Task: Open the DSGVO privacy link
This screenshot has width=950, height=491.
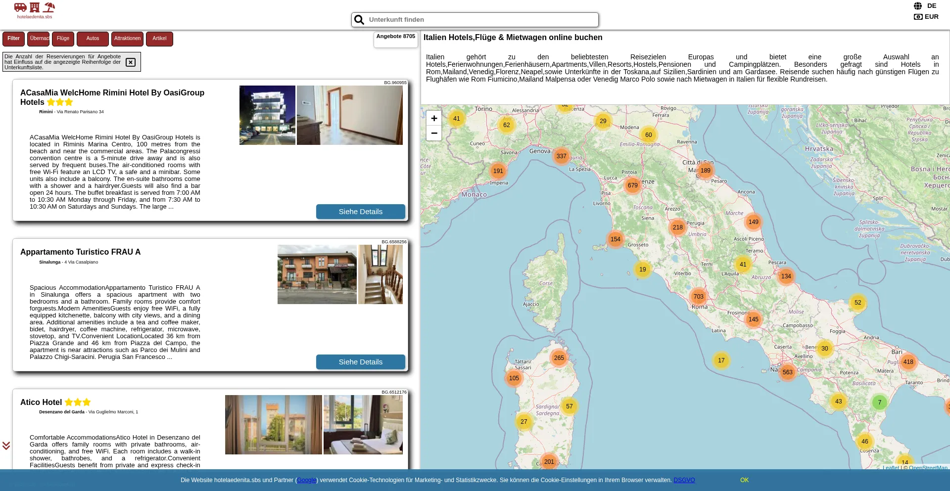Action: 684,480
